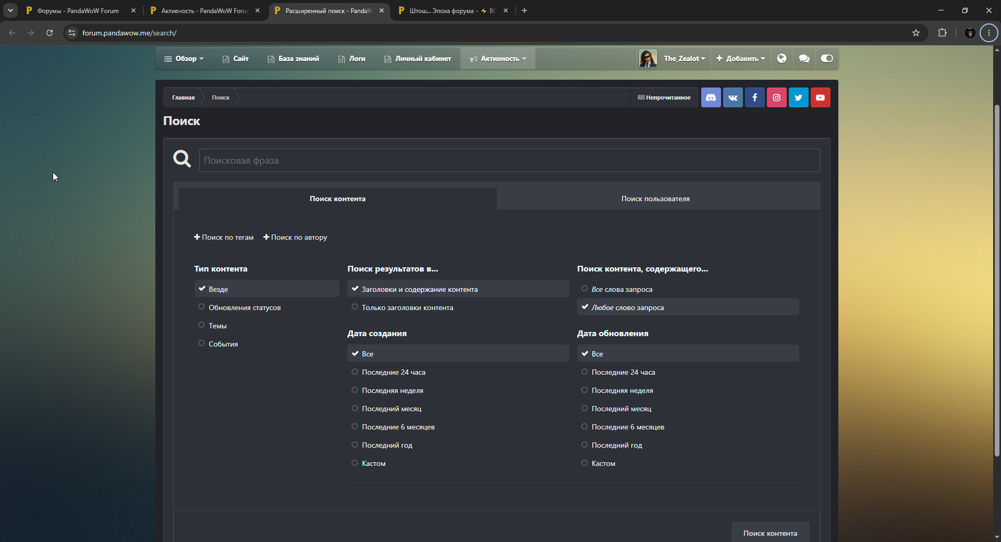Expand 'Поиск по автору' option
Image resolution: width=1001 pixels, height=542 pixels.
(x=295, y=237)
